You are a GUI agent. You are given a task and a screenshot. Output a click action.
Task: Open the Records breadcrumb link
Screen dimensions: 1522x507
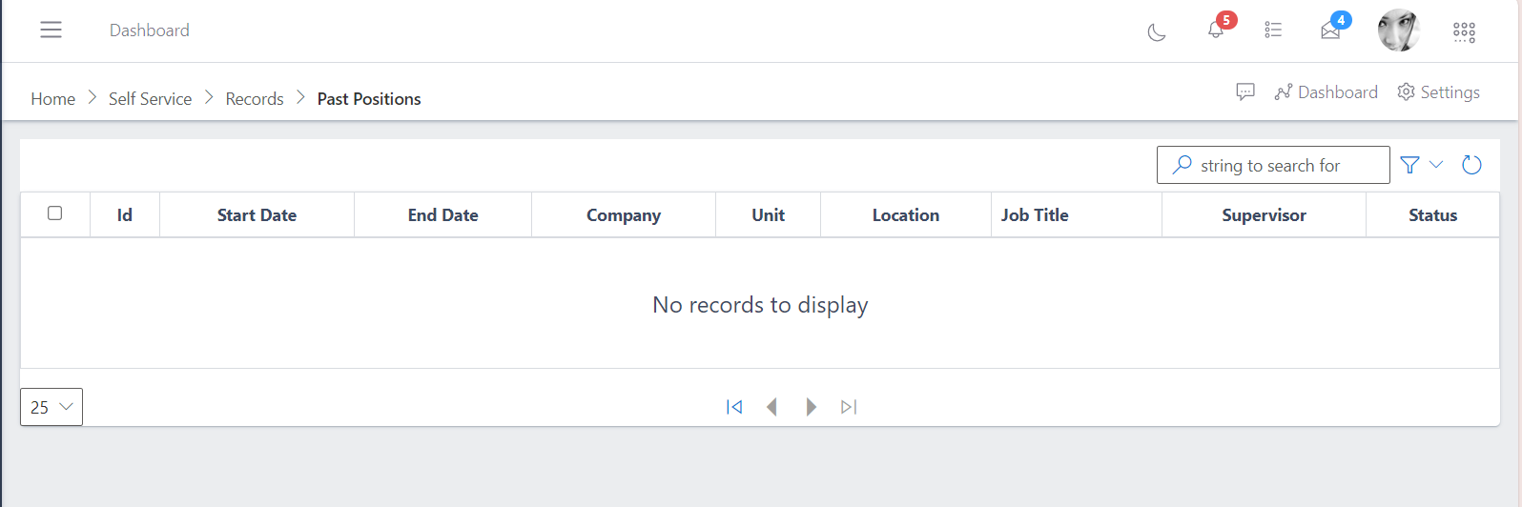255,99
